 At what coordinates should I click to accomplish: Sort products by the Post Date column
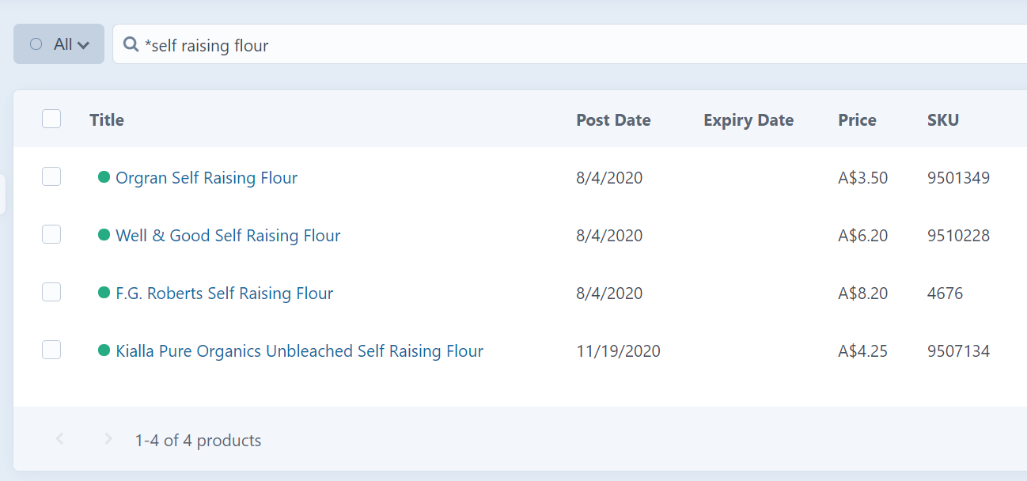613,119
